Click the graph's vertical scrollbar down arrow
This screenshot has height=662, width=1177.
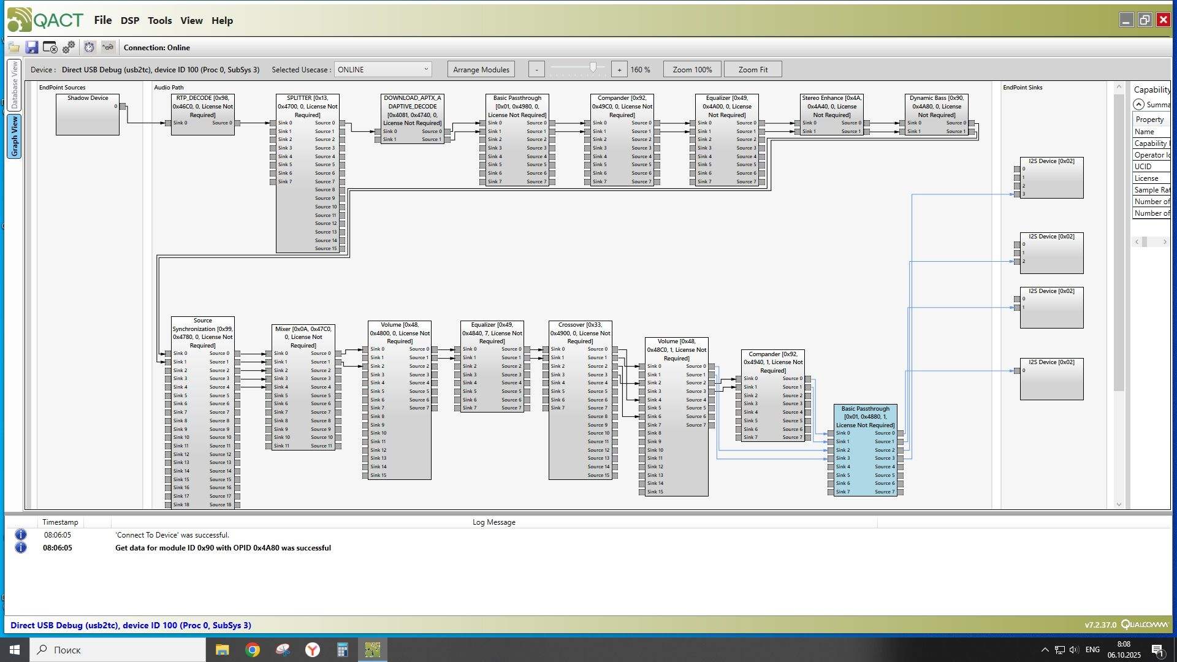pos(1119,504)
